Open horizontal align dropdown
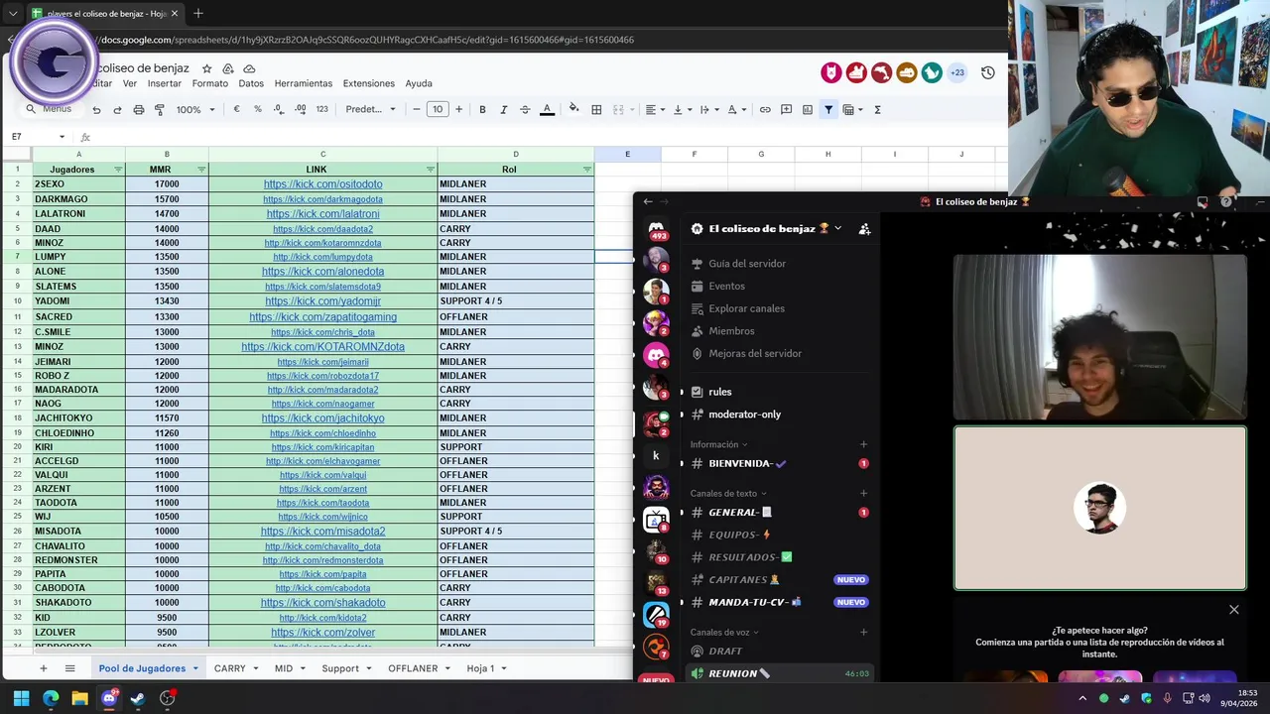 [655, 110]
